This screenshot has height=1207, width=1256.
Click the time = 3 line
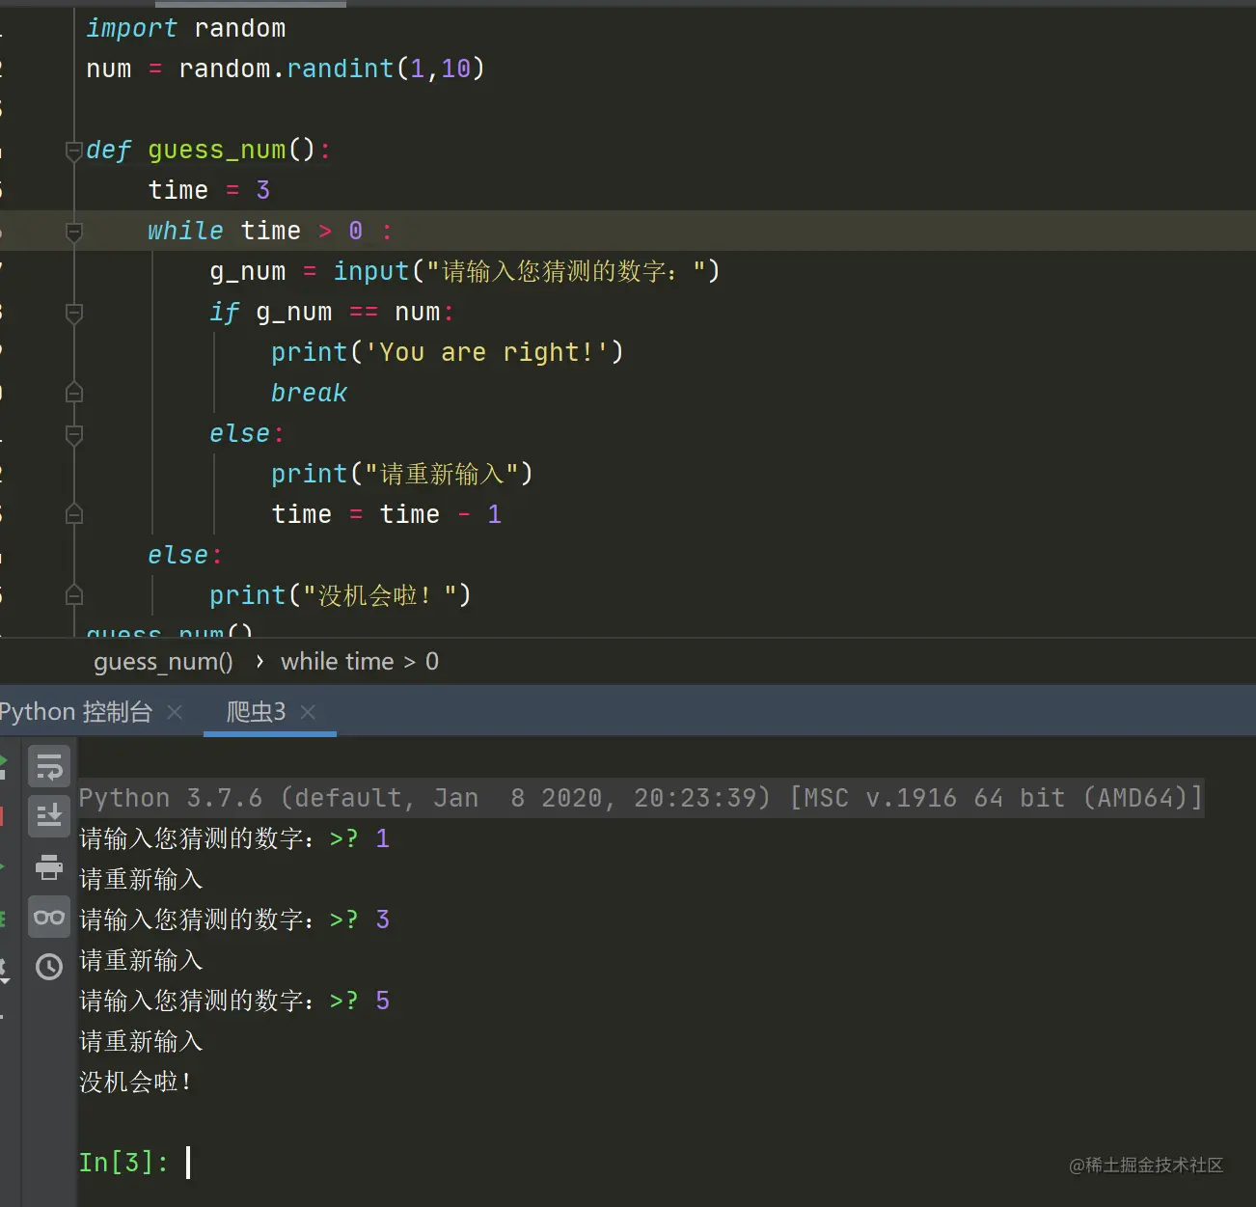[x=209, y=191]
